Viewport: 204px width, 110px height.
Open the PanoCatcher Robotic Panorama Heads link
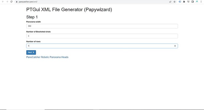coord(47,57)
